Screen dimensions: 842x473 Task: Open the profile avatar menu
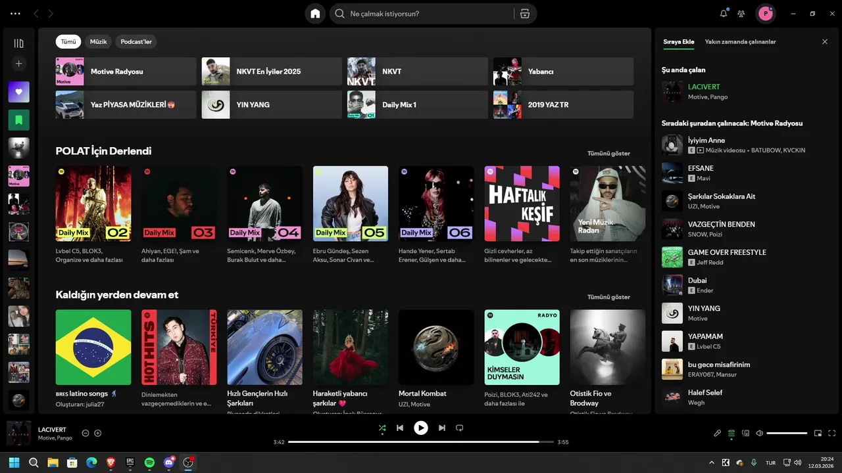[766, 13]
